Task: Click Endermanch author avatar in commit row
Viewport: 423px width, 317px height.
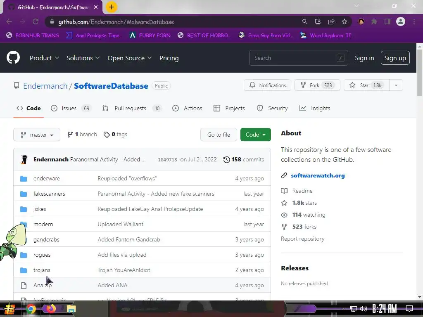Action: click(24, 160)
